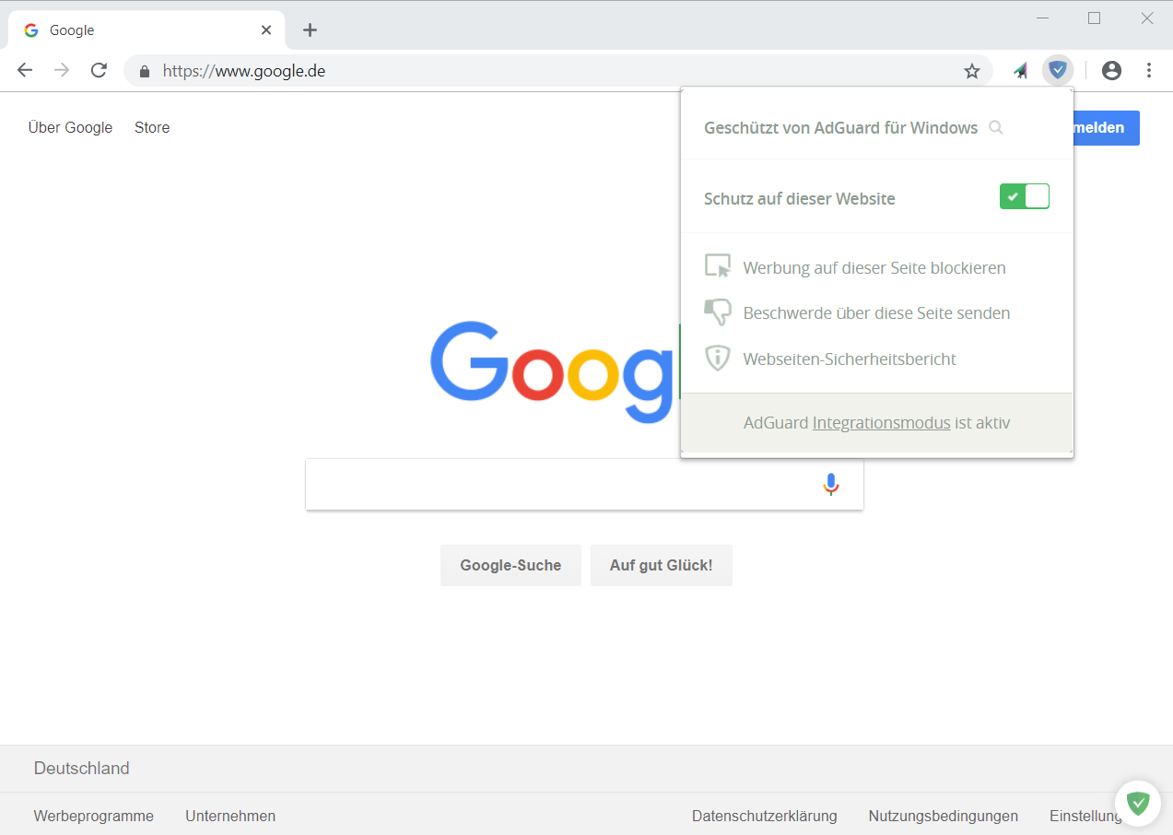
Task: Open the Store link
Action: point(152,127)
